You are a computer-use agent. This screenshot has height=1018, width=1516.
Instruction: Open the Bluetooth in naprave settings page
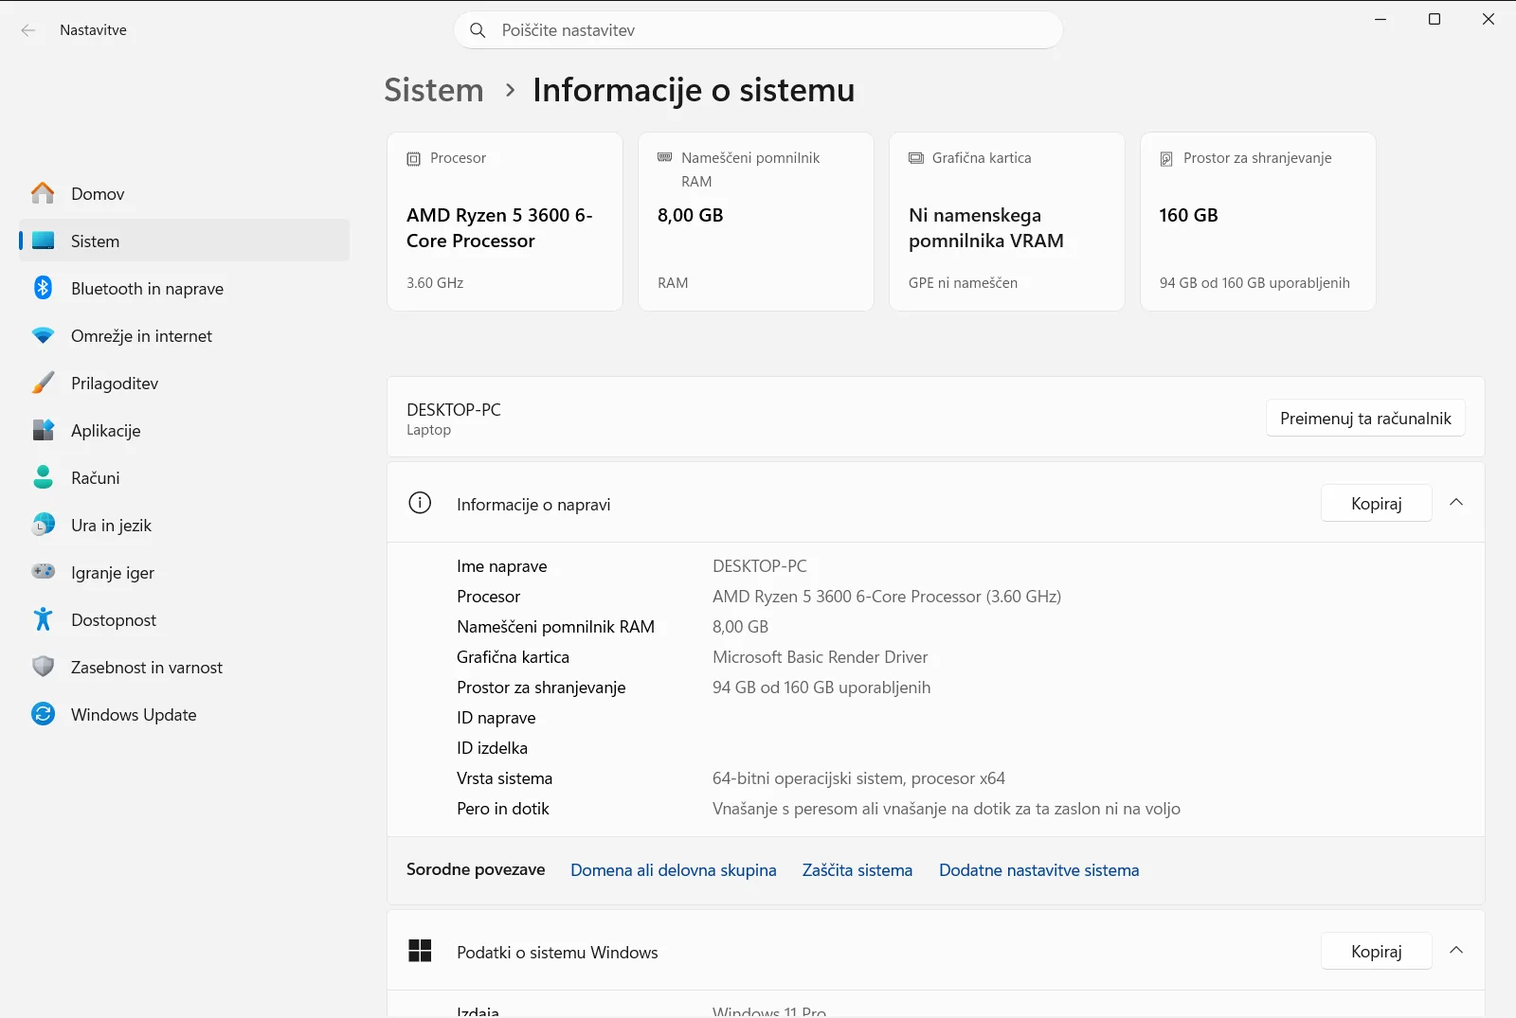[184, 288]
